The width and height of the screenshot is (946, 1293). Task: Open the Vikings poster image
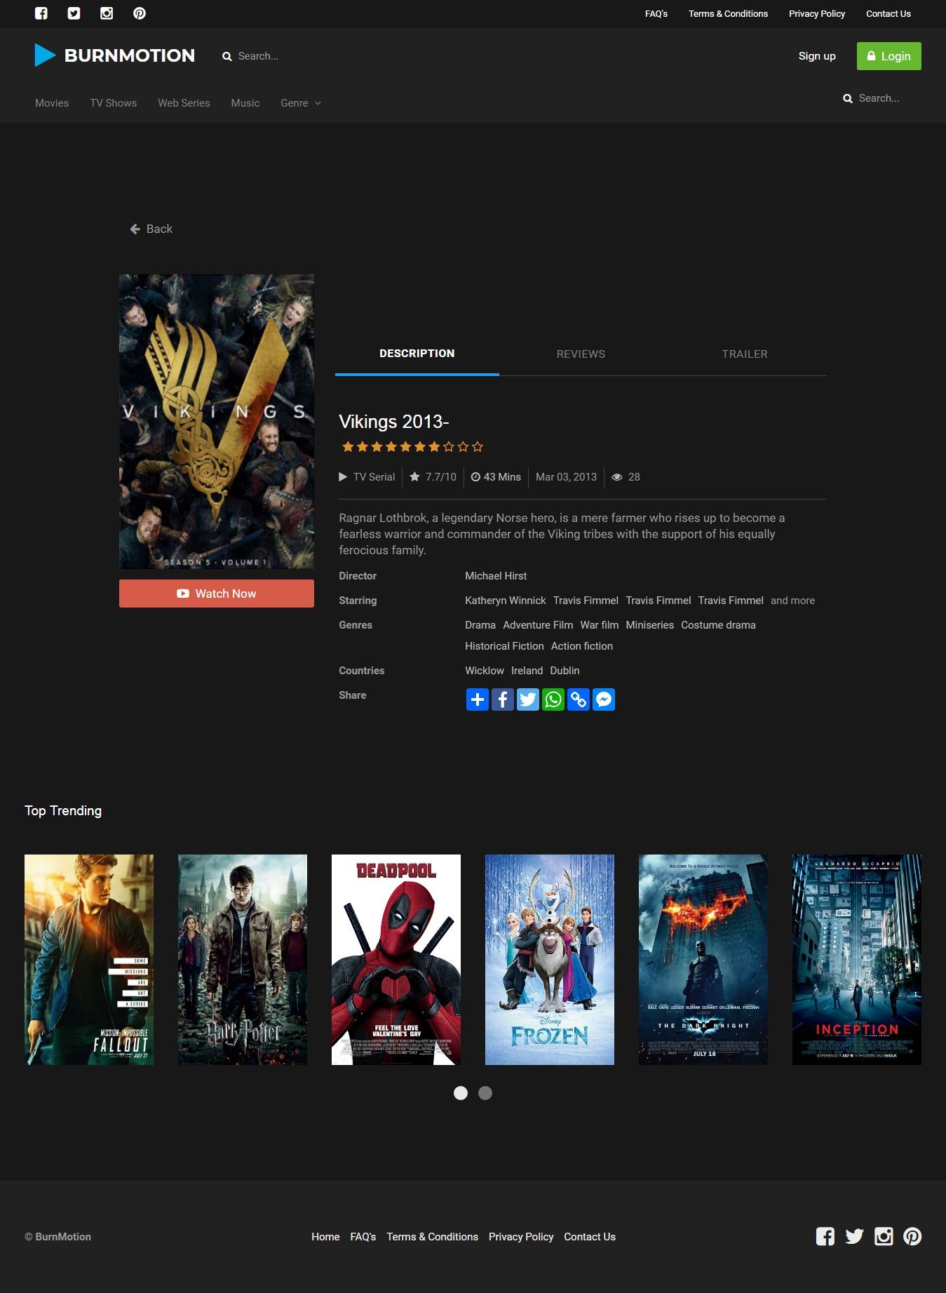tap(217, 422)
